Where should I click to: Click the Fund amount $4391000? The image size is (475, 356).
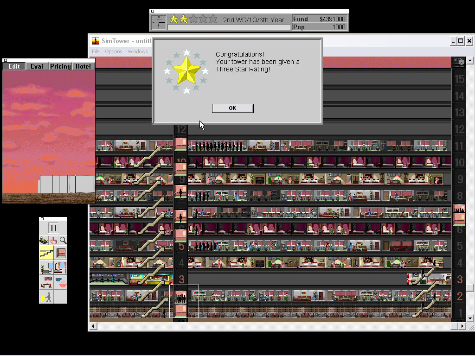coord(332,19)
